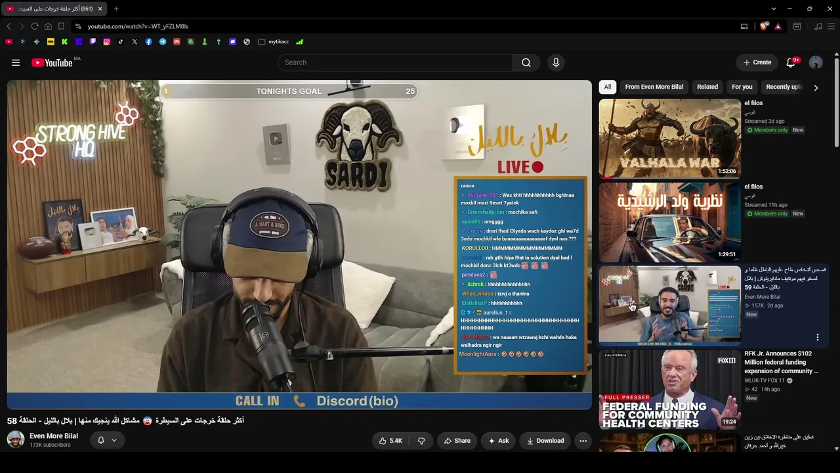Open the globe bookmark icon

click(x=247, y=41)
